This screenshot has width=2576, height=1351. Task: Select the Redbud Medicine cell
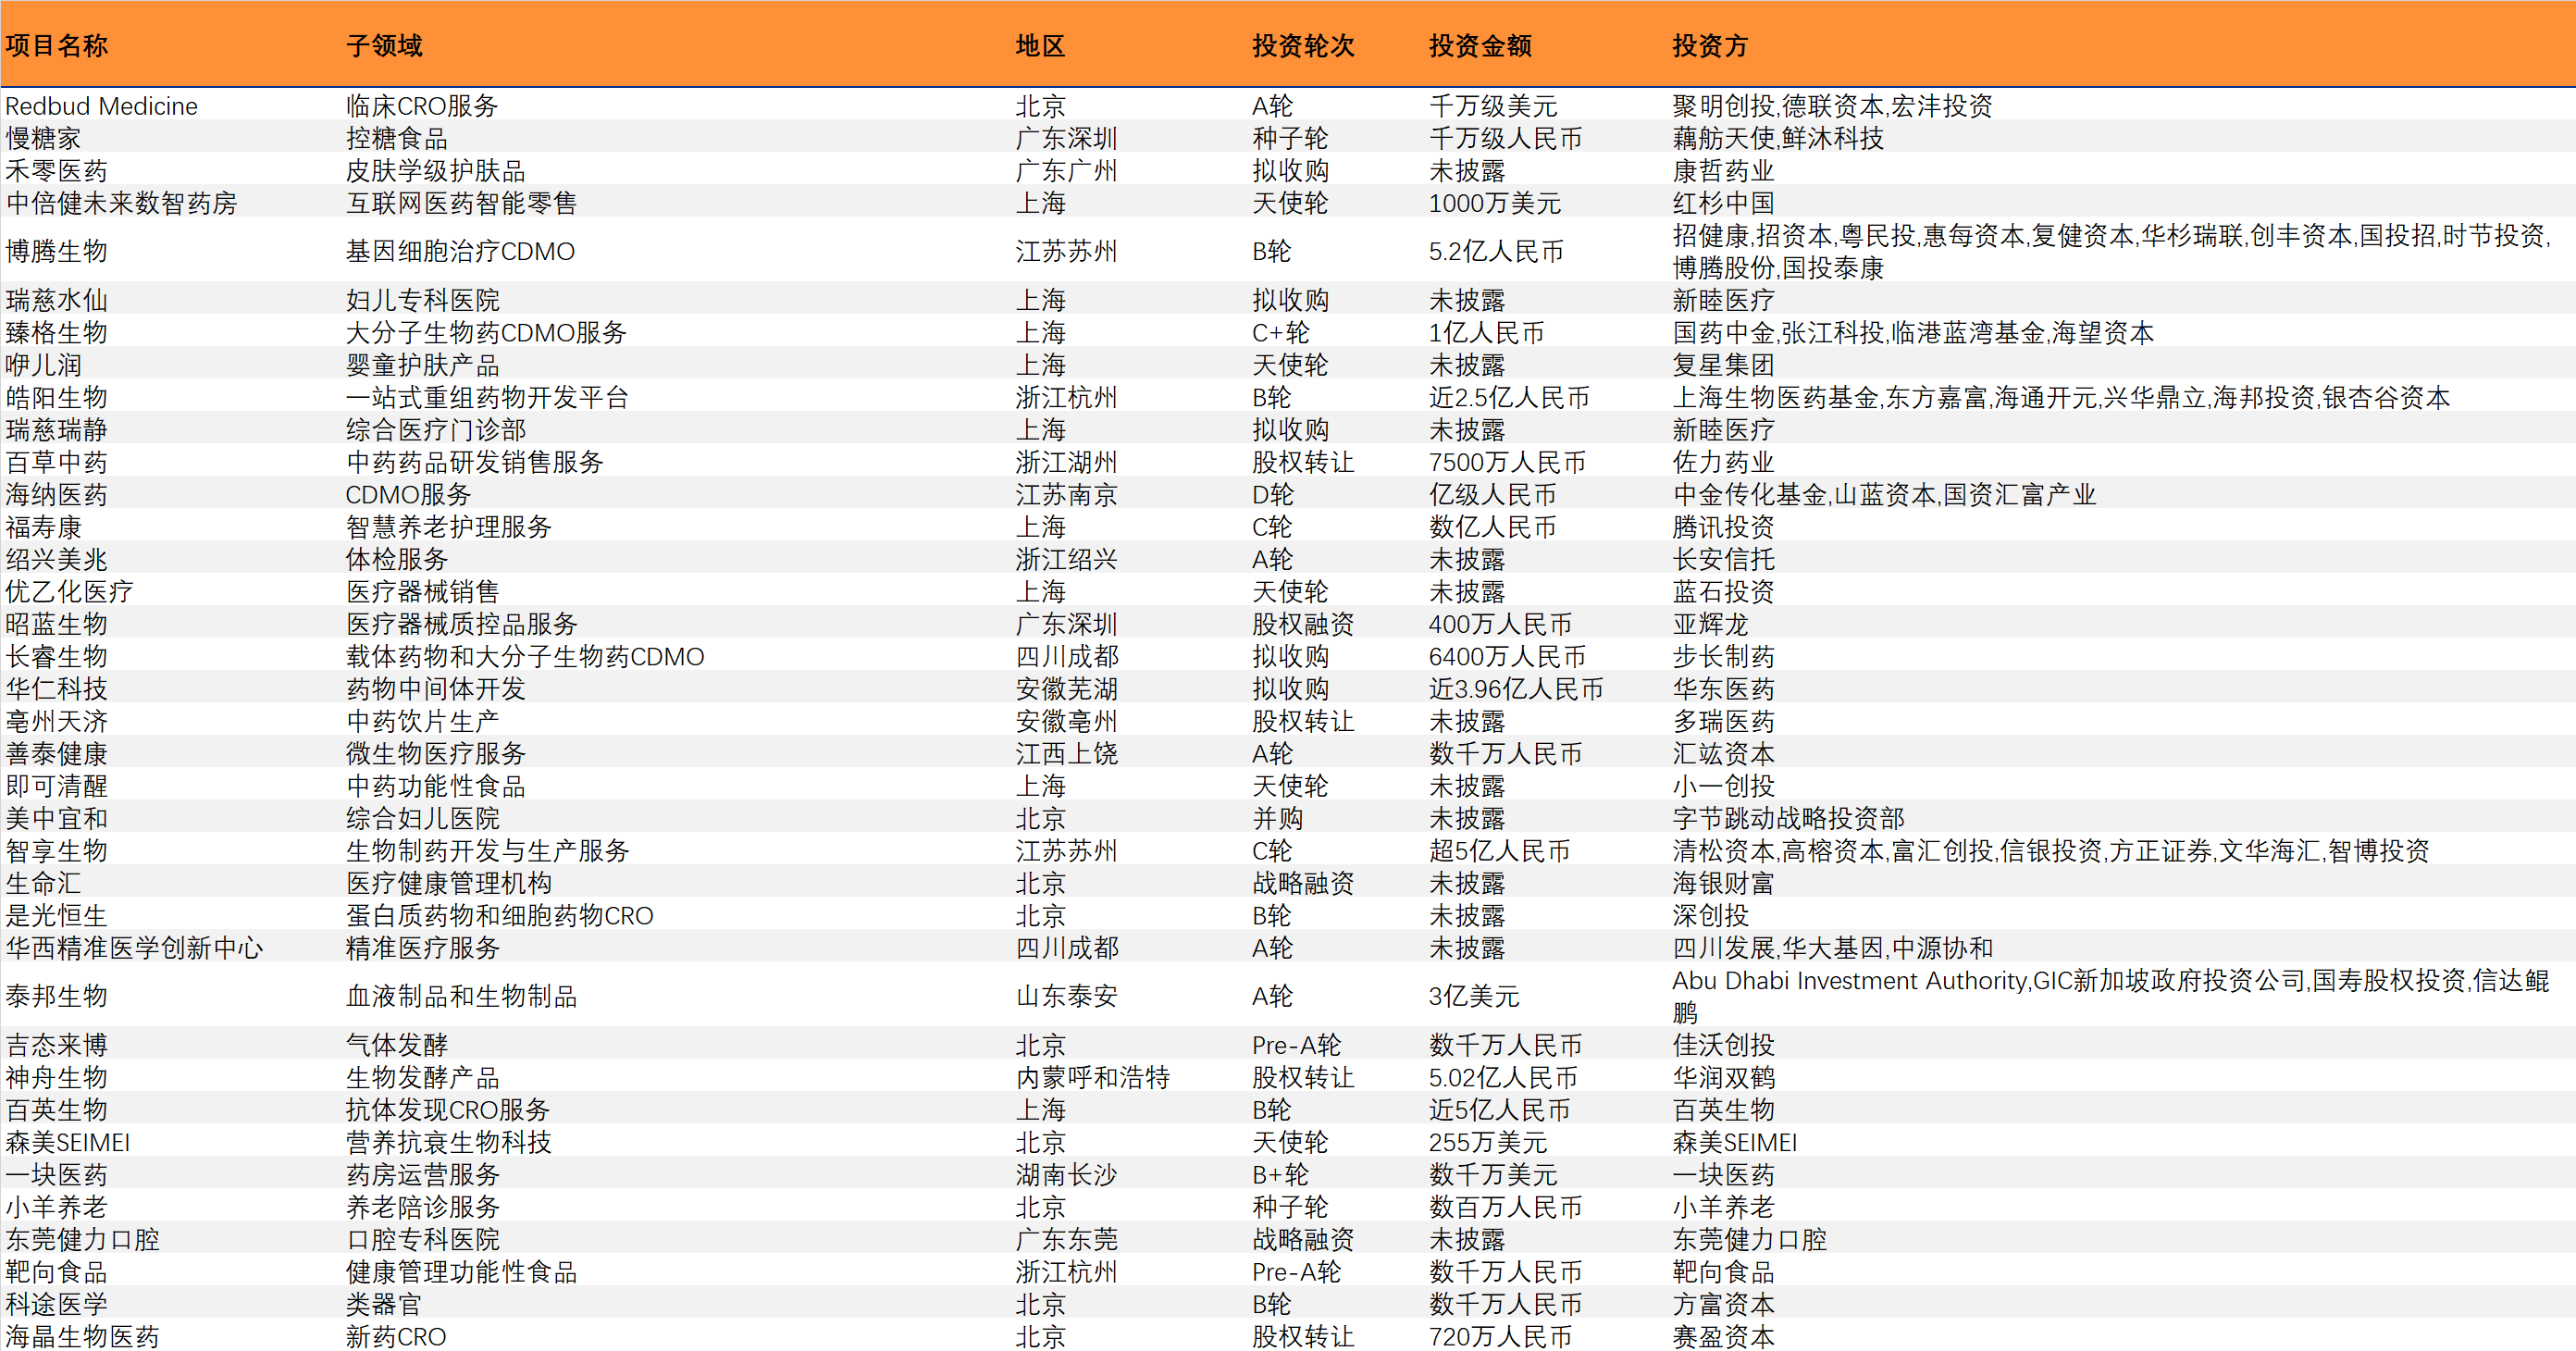101,106
